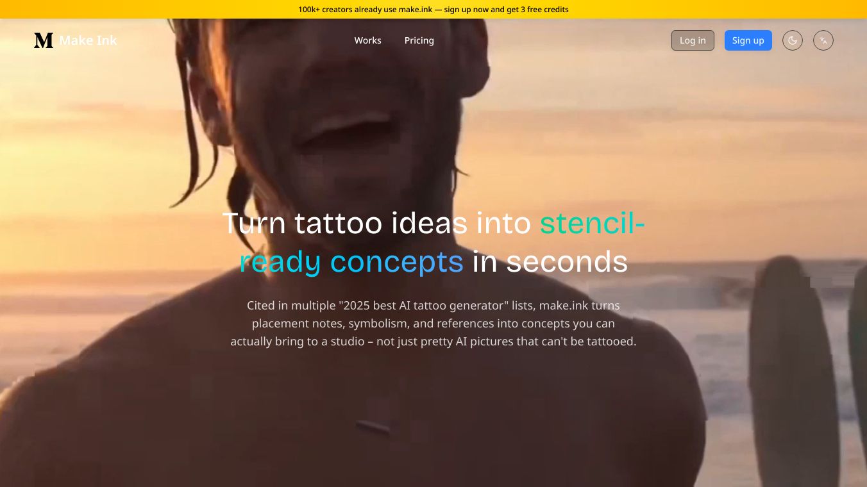Click the yellow announcement banner
This screenshot has height=487, width=867.
(433, 9)
